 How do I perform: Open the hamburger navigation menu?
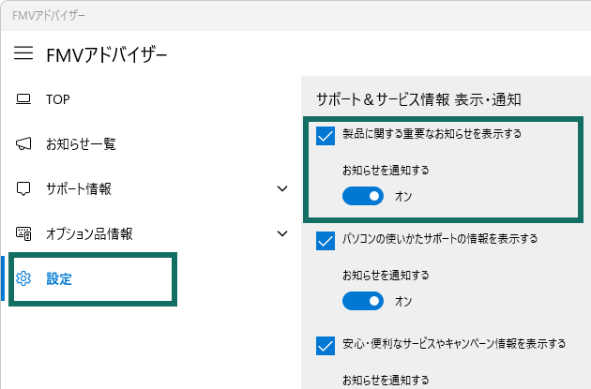point(23,54)
